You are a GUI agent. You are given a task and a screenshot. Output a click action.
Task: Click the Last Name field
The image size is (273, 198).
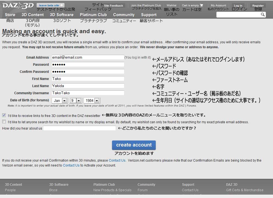[88, 86]
